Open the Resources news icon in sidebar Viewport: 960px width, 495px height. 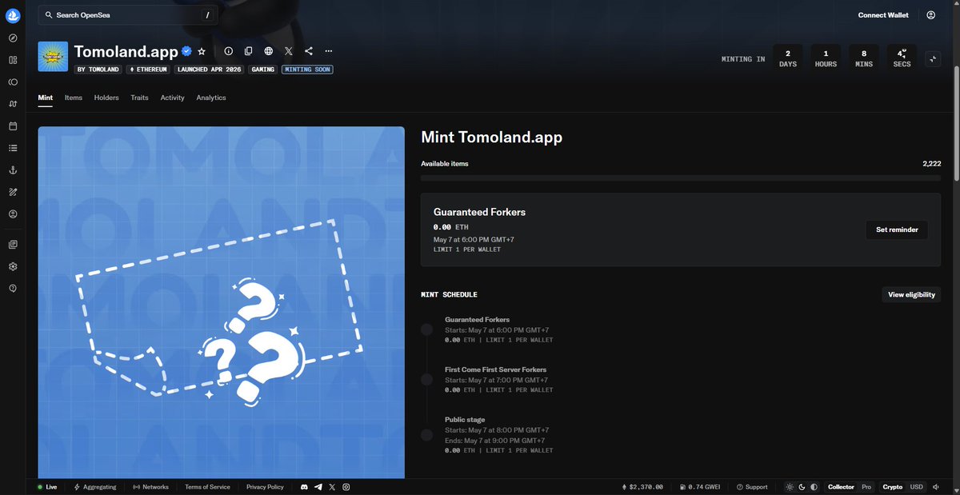pyautogui.click(x=13, y=244)
